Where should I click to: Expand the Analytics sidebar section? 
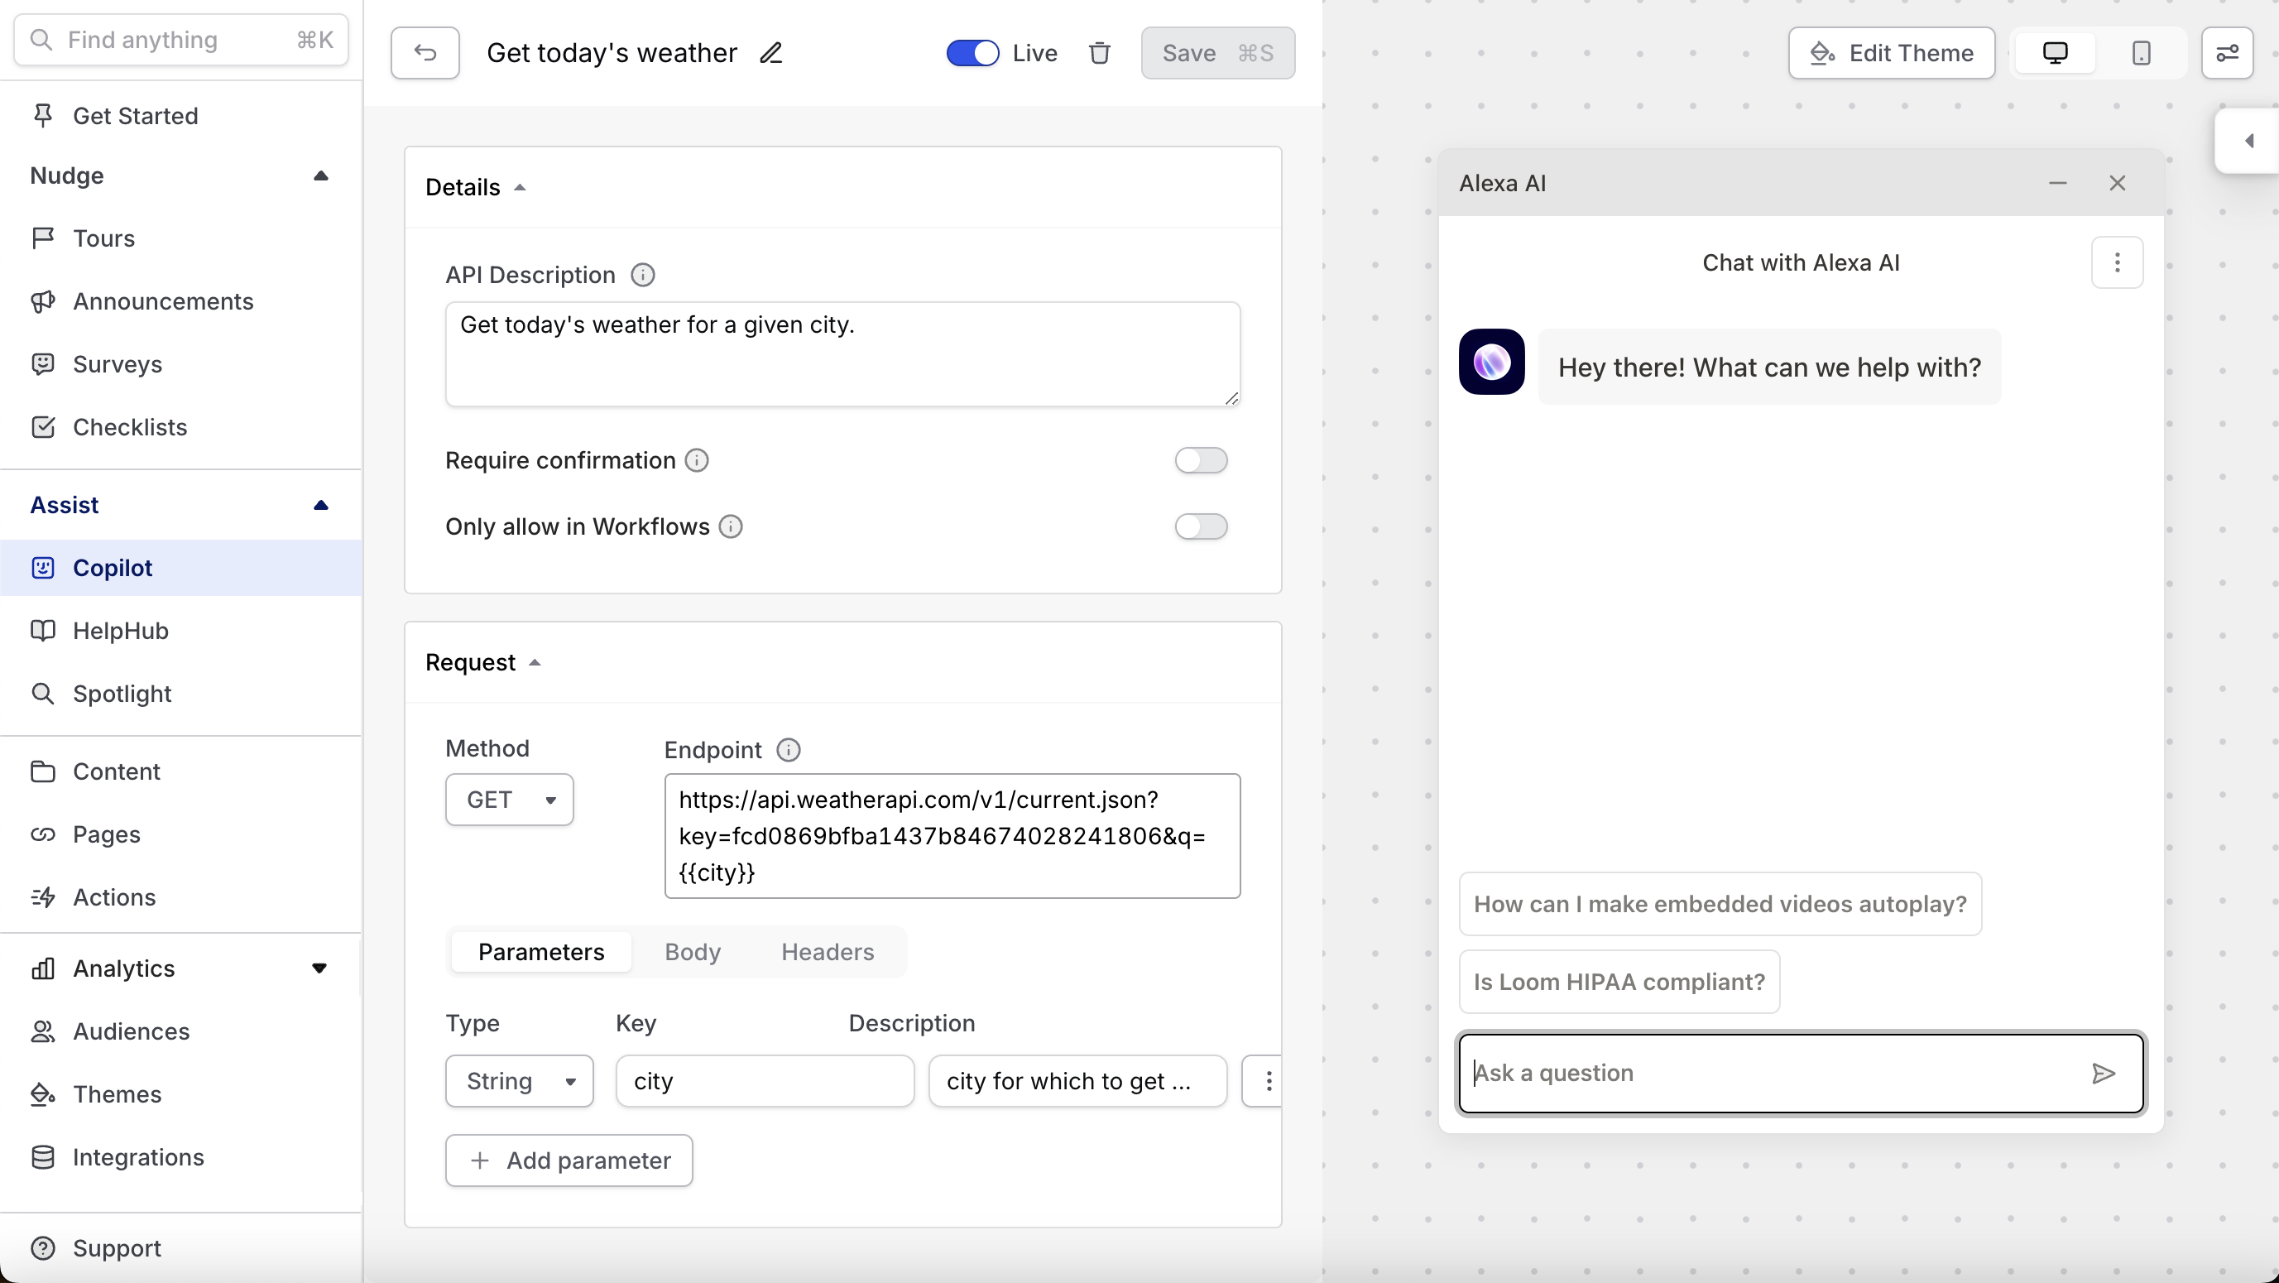point(319,968)
